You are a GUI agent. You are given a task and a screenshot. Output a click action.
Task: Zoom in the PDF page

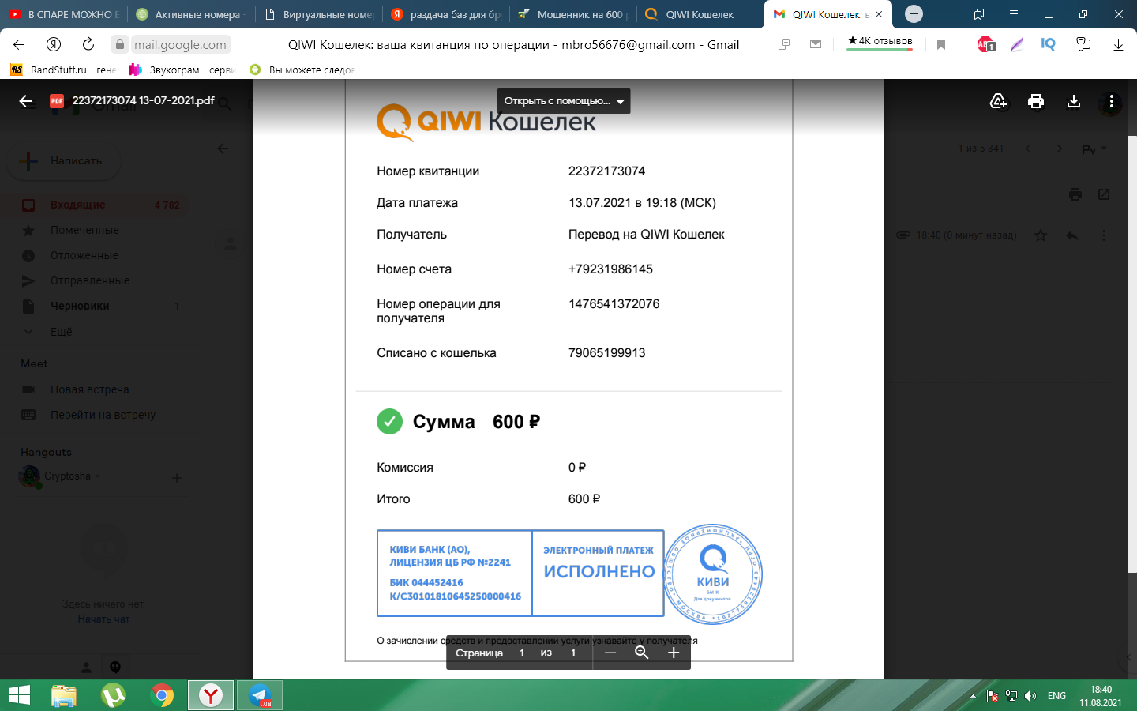tap(674, 653)
